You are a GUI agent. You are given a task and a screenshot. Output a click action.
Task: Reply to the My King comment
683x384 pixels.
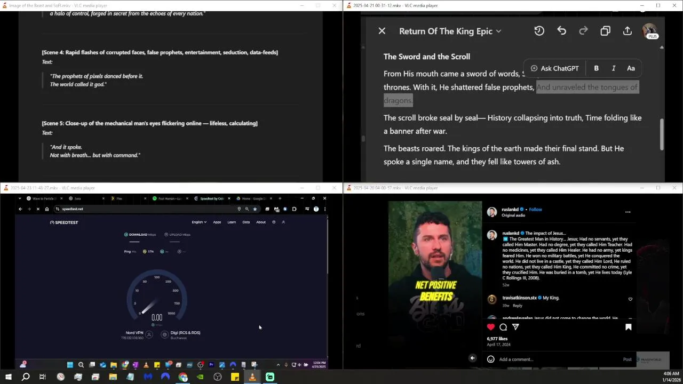point(517,306)
